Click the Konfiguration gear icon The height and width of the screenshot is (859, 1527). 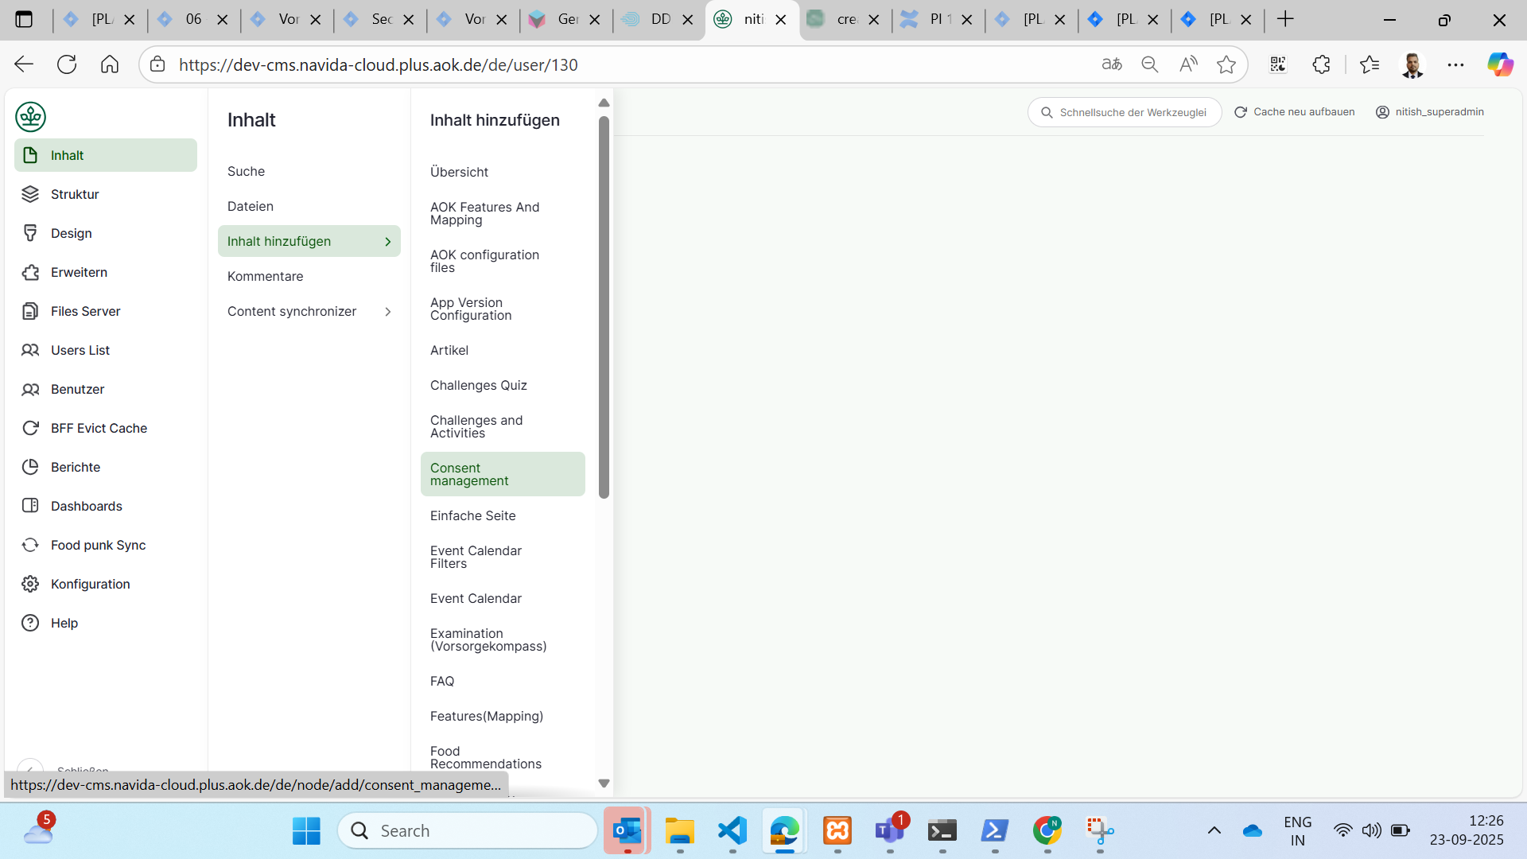tap(30, 584)
